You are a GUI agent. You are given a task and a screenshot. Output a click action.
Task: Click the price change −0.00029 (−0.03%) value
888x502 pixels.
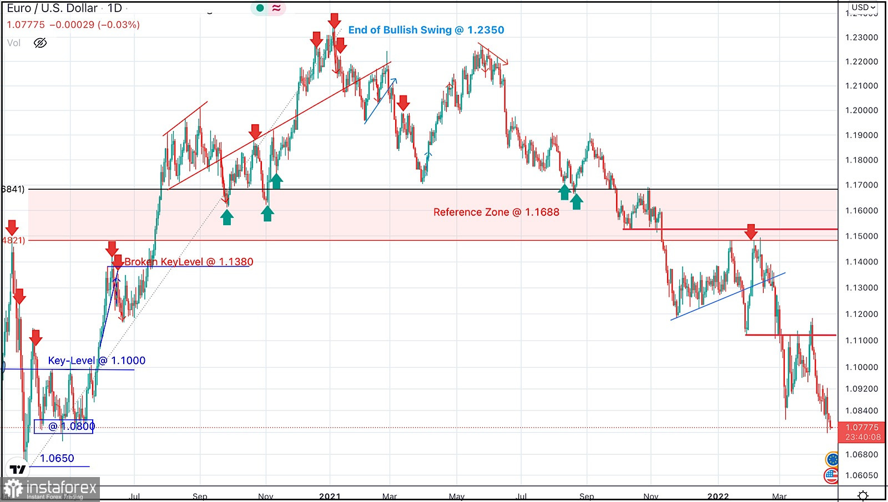pyautogui.click(x=94, y=25)
